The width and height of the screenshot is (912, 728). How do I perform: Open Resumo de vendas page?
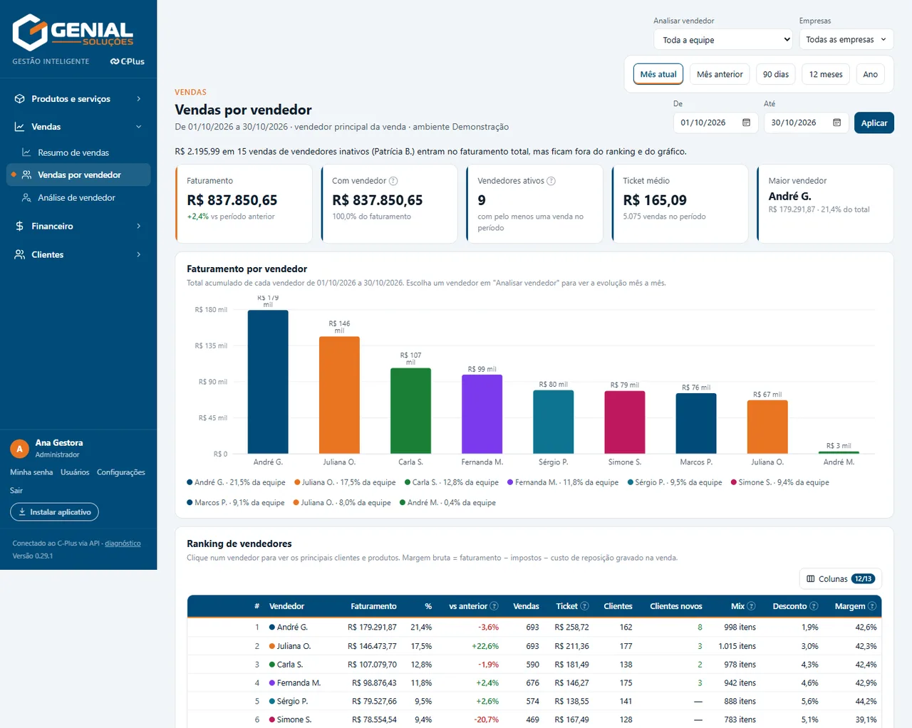[78, 152]
